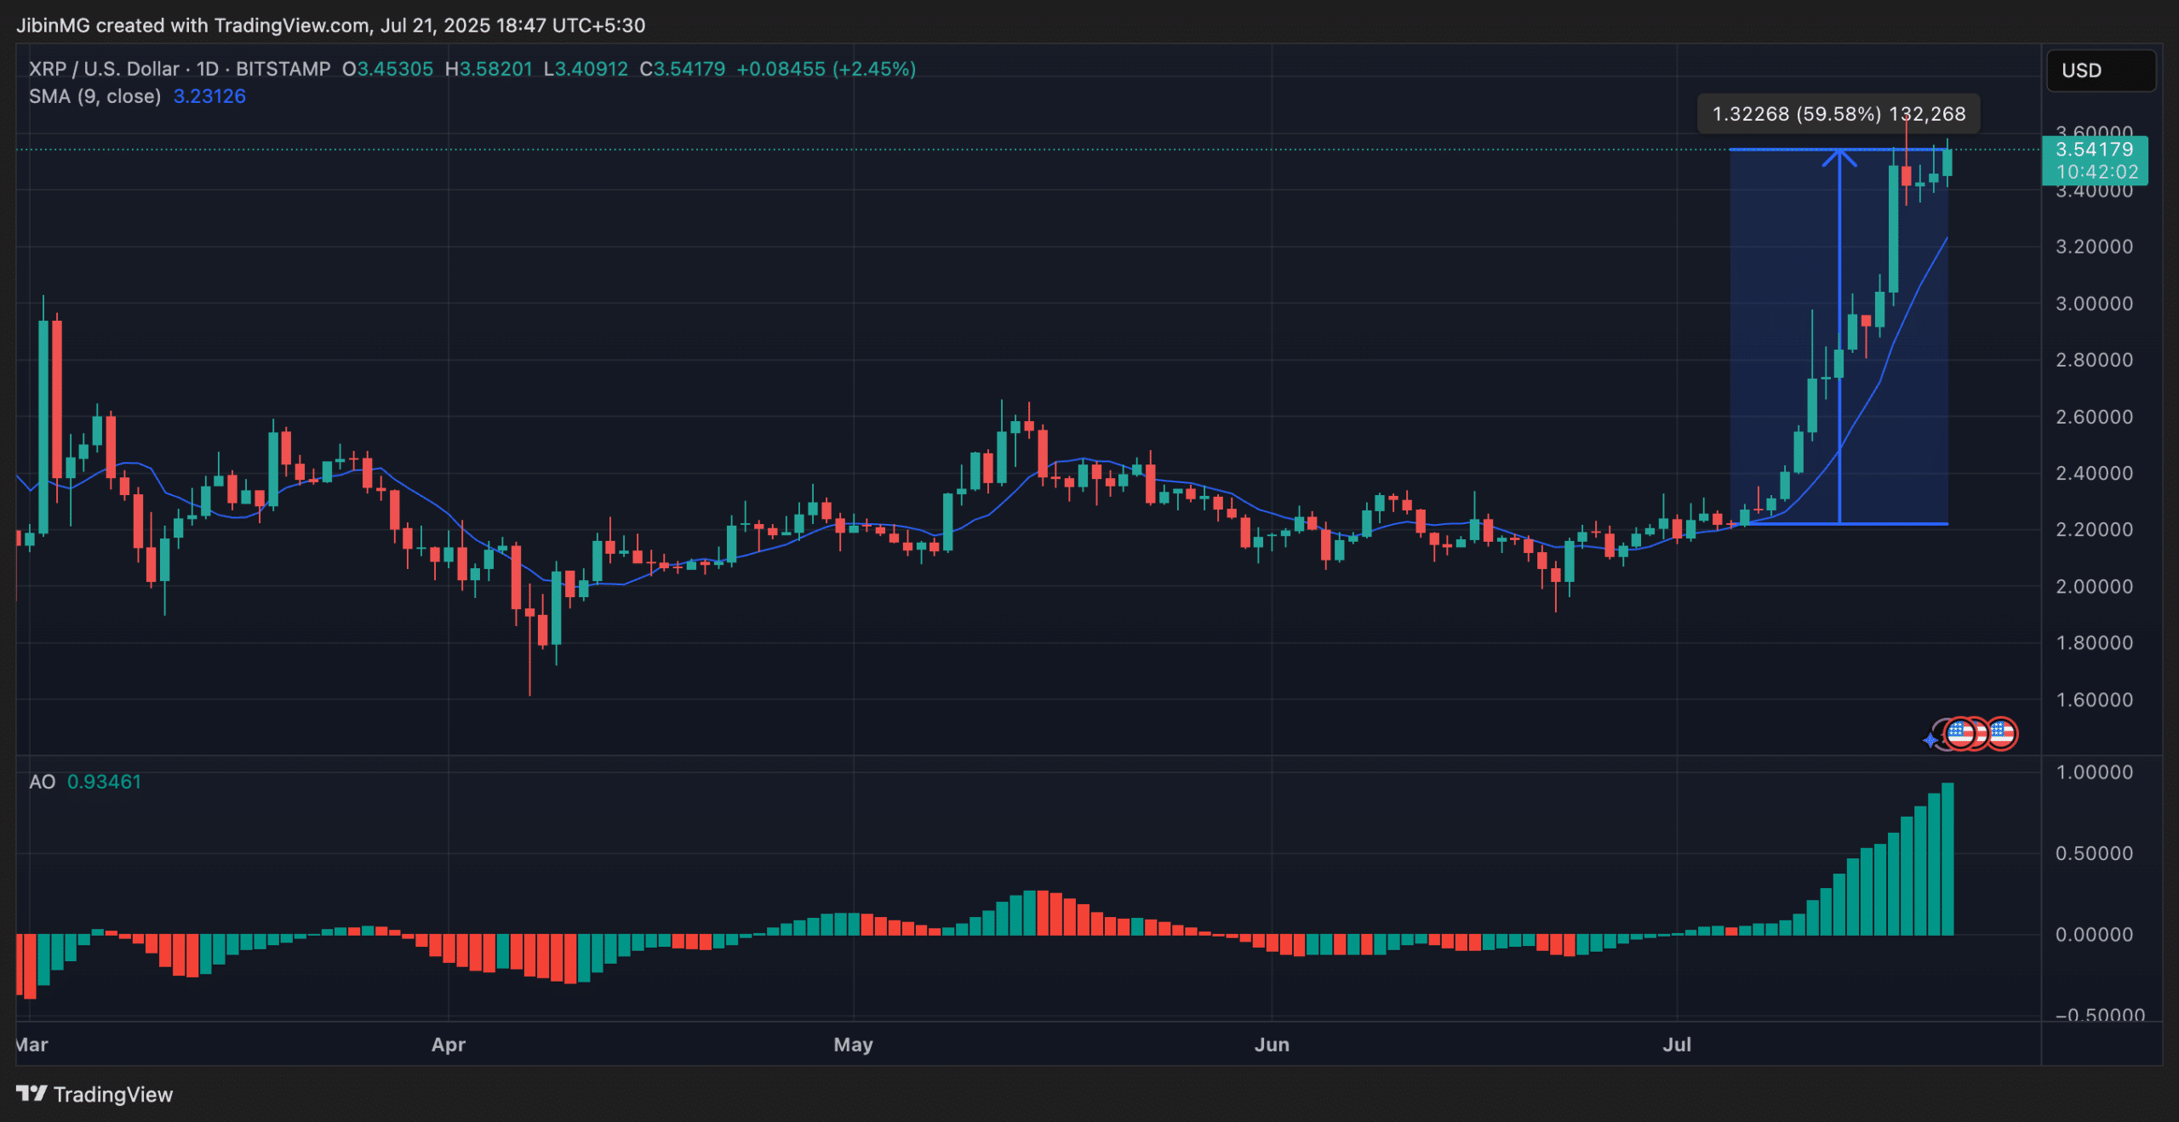Click the SMA (9, close) indicator legend

tap(94, 96)
